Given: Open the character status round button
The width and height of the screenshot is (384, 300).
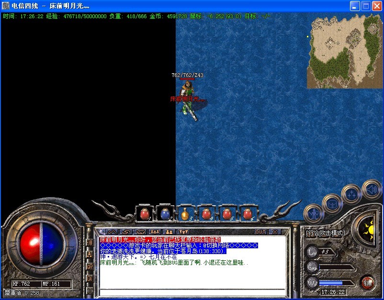Looking at the screenshot, I should 314,213.
